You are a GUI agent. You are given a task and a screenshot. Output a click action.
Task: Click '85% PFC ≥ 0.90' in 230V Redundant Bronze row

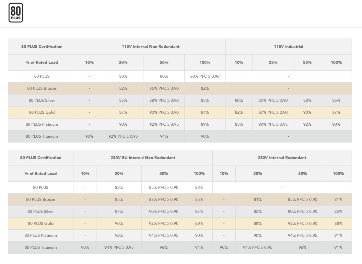tap(302, 200)
